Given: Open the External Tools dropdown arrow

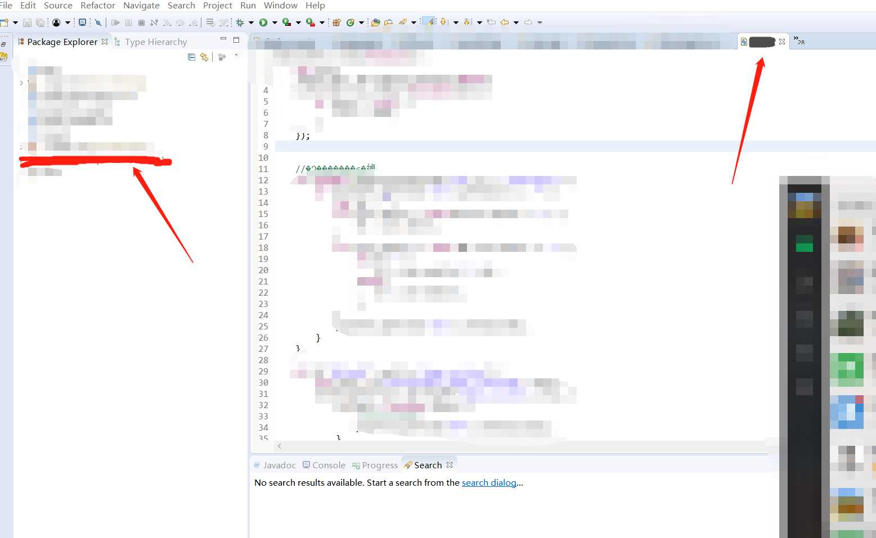Looking at the screenshot, I should click(x=322, y=22).
